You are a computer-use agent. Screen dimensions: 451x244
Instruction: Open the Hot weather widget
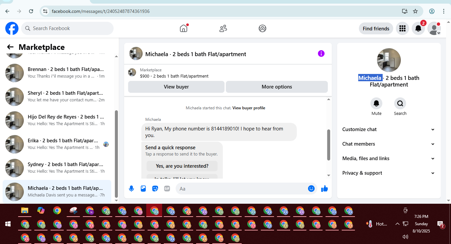coord(377,224)
